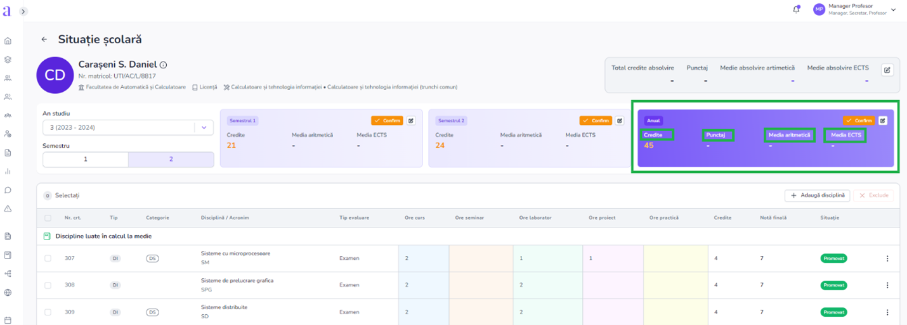Select all rows with header checkbox

click(x=48, y=218)
